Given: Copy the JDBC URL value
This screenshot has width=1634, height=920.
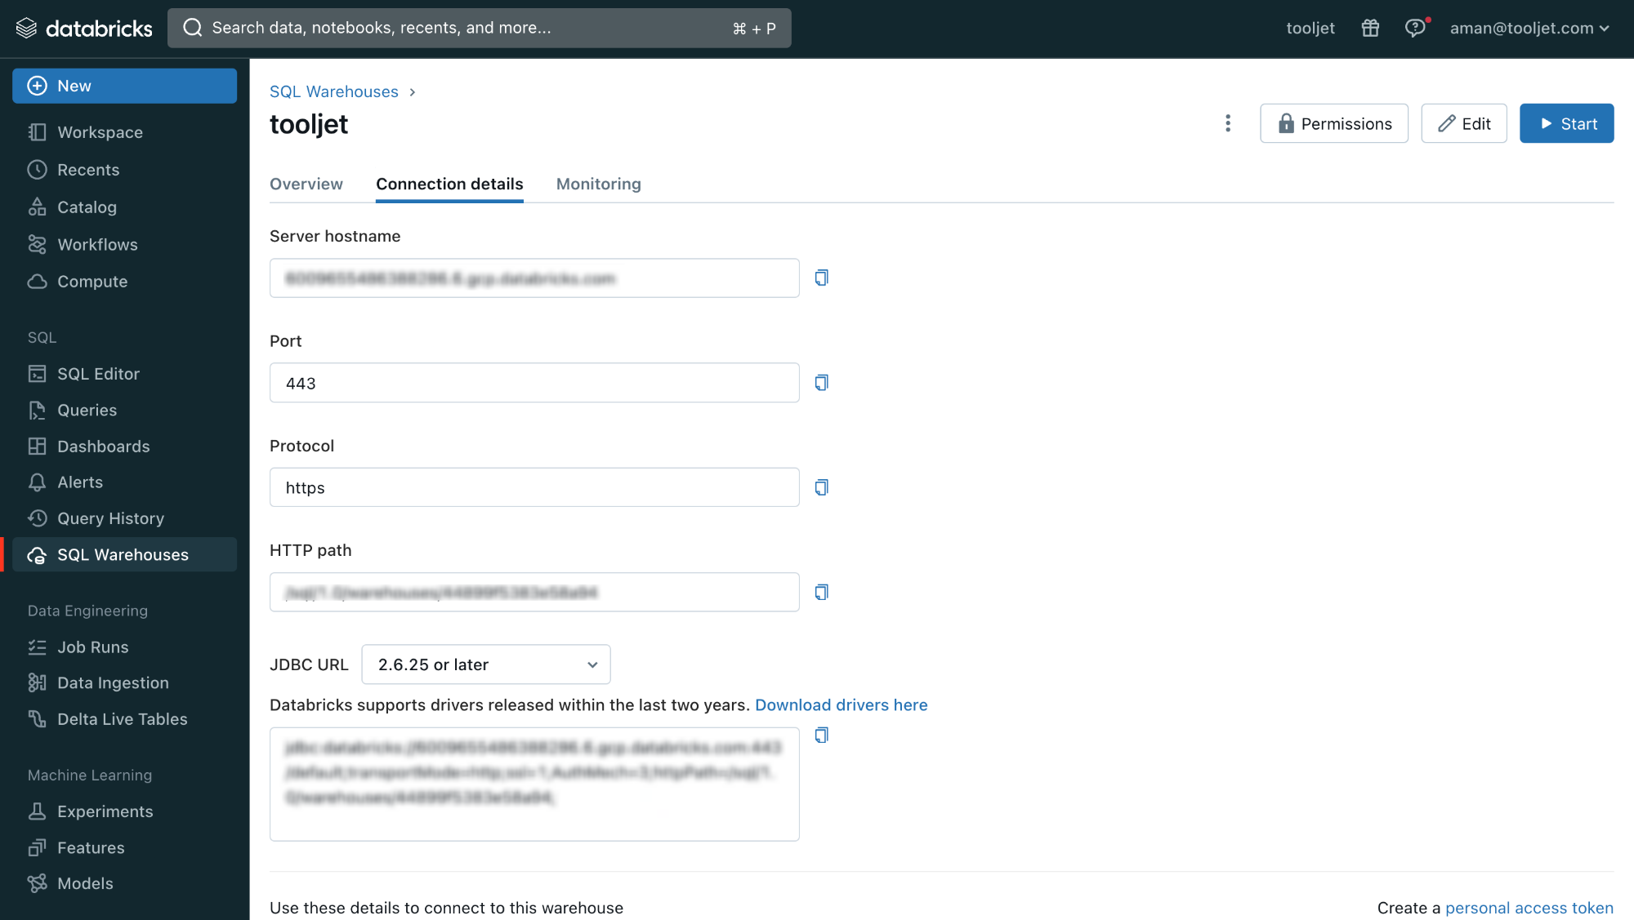Looking at the screenshot, I should pos(820,735).
